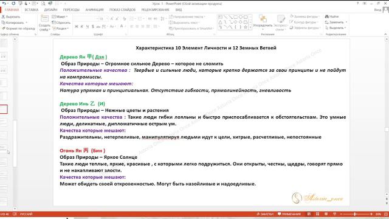Select the red-outlined current slide thumbnail
This screenshot has height=219, width=389.
[4, 109]
